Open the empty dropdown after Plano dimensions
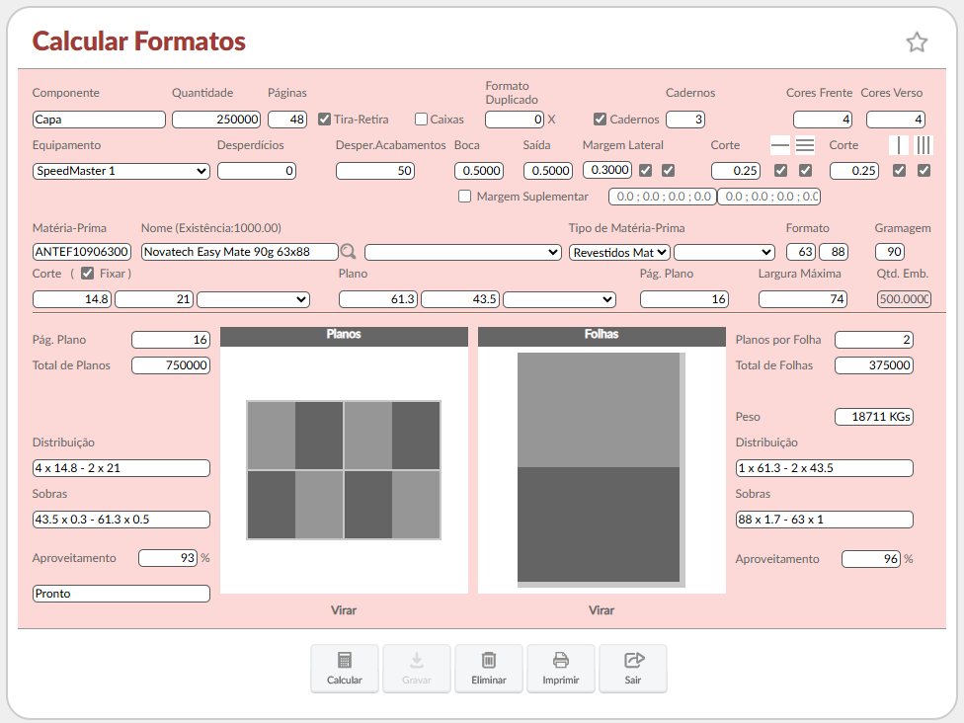The image size is (964, 723). point(559,299)
